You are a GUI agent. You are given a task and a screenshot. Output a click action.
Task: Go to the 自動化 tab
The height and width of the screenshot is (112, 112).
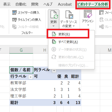tap(21, 4)
